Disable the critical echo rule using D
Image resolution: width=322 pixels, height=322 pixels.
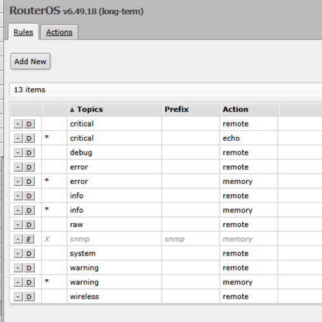click(29, 138)
